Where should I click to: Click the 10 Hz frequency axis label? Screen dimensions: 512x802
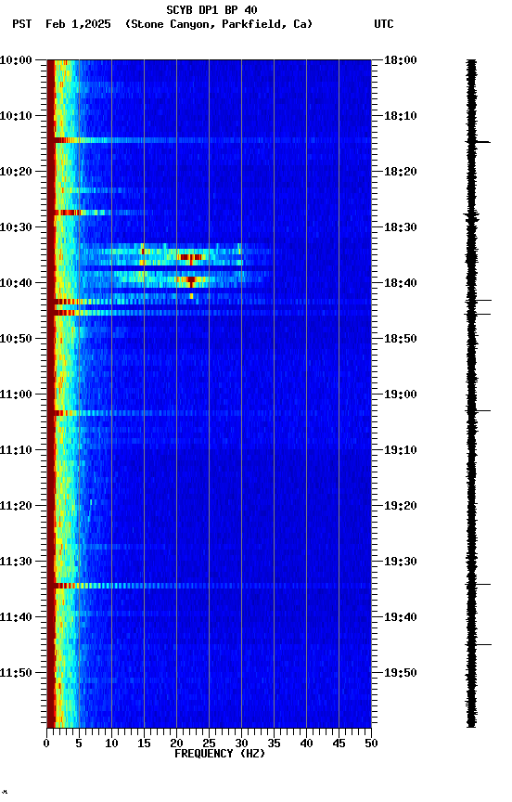[111, 744]
